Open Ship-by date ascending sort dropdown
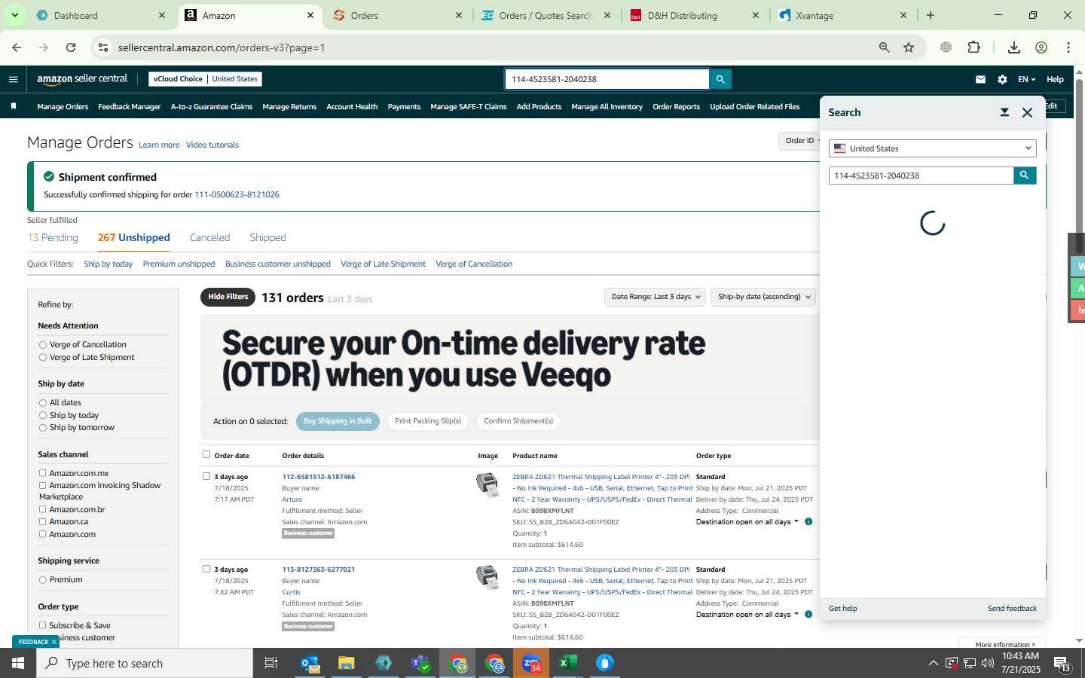 pyautogui.click(x=763, y=297)
